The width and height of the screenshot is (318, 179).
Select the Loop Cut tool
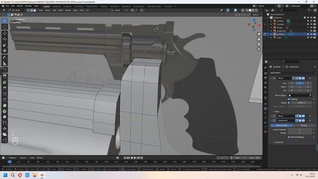pos(4,94)
